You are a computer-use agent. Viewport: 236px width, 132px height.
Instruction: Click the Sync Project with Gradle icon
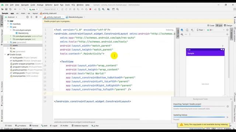click(x=95, y=9)
